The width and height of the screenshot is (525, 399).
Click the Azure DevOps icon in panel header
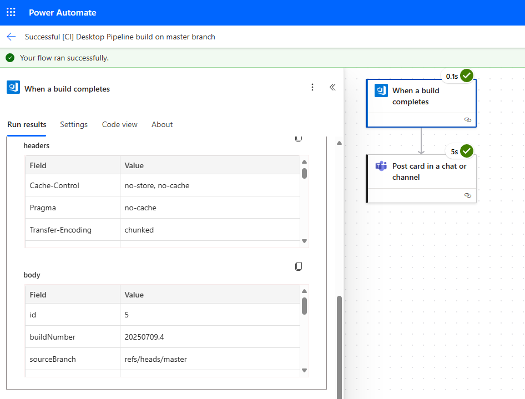[13, 88]
